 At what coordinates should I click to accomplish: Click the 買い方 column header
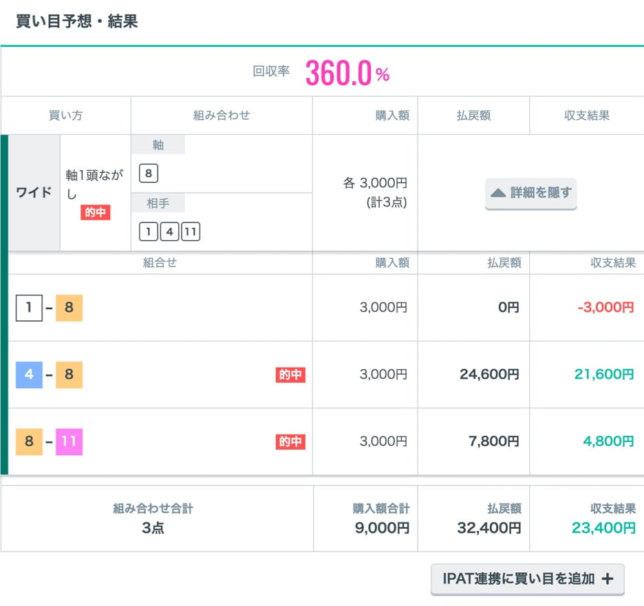[65, 116]
